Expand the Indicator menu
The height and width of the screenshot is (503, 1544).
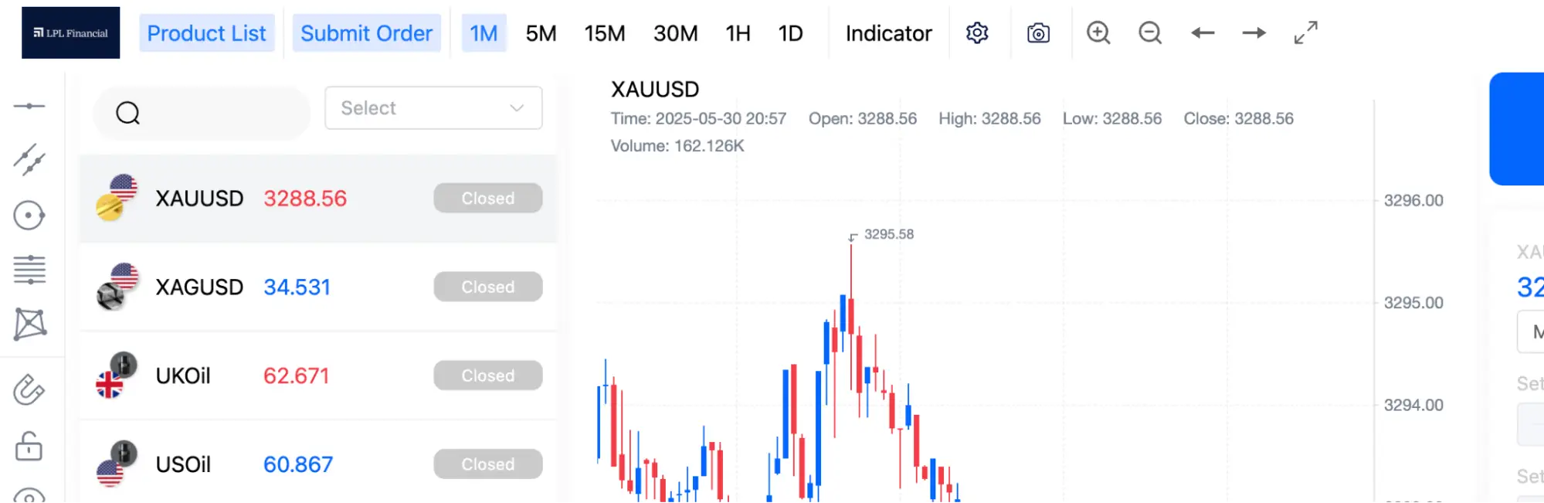[x=888, y=32]
